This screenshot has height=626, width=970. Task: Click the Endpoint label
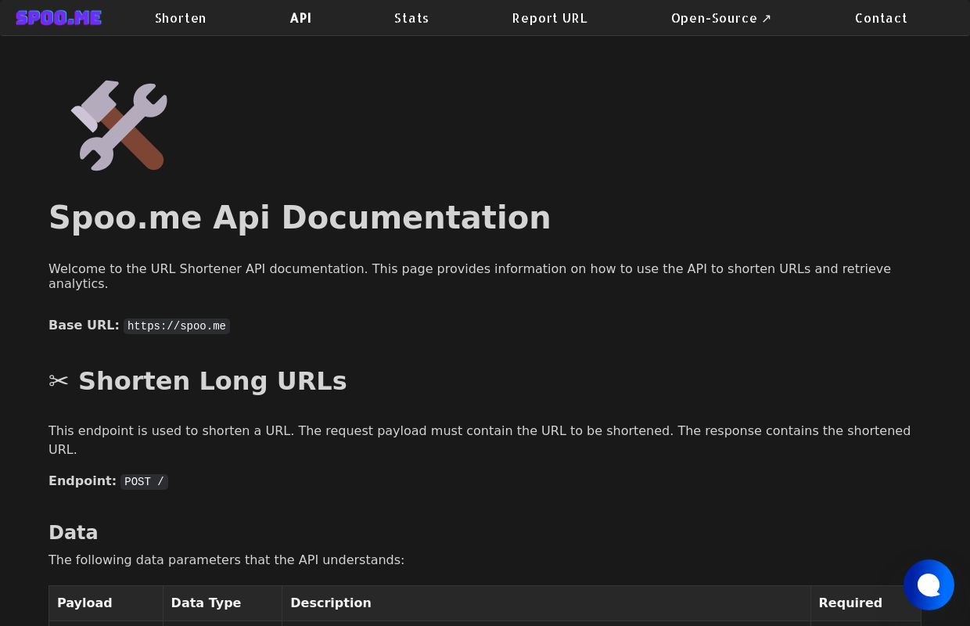coord(82,480)
